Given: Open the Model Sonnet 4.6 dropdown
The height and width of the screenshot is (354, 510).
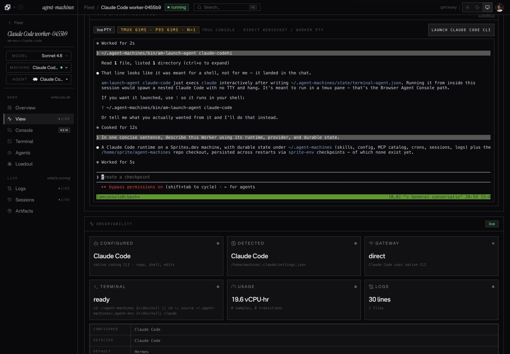Looking at the screenshot, I should point(39,56).
